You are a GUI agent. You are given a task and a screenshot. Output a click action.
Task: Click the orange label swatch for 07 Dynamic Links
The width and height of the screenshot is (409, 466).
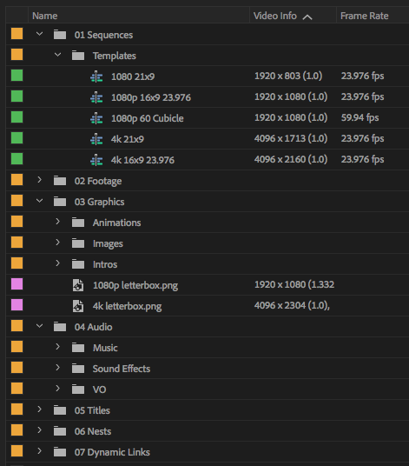(x=16, y=451)
